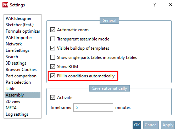Enable Transparent assemble mode
178x132 pixels.
tap(52, 39)
